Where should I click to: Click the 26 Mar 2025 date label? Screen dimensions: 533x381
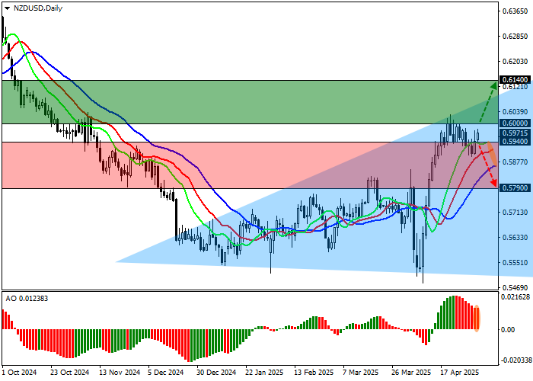click(411, 373)
